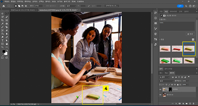Click the layer effects fx icon
198x106 pixels.
coord(176,104)
